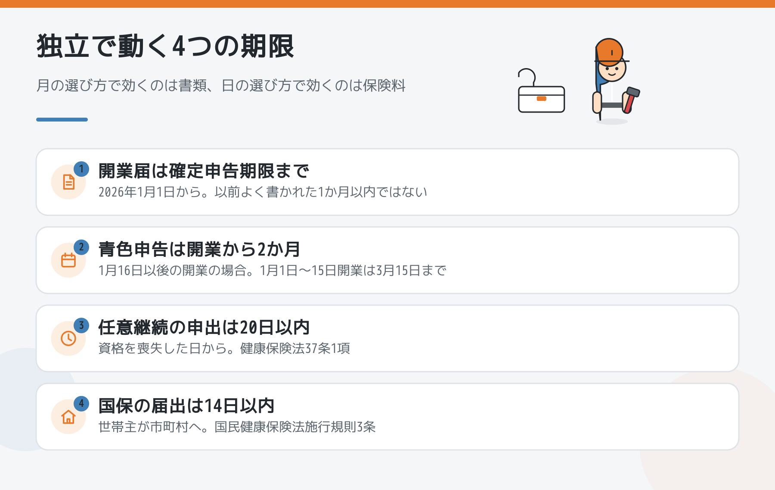775x490 pixels.
Task: Click the number 4 badge
Action: pyautogui.click(x=81, y=404)
